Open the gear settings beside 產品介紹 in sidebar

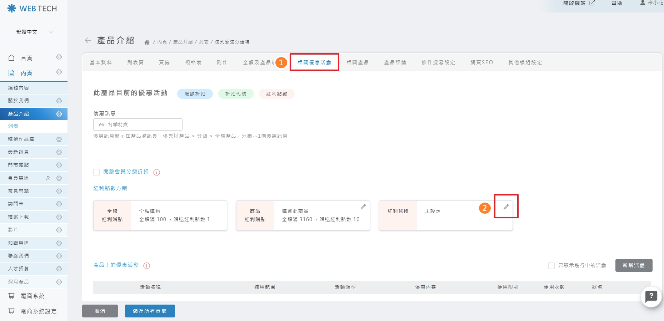tap(59, 113)
